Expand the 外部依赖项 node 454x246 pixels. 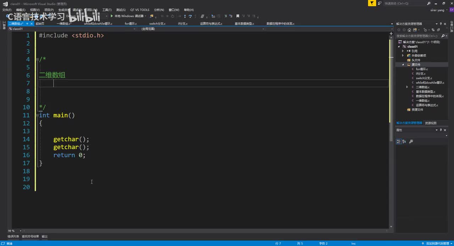(x=403, y=56)
